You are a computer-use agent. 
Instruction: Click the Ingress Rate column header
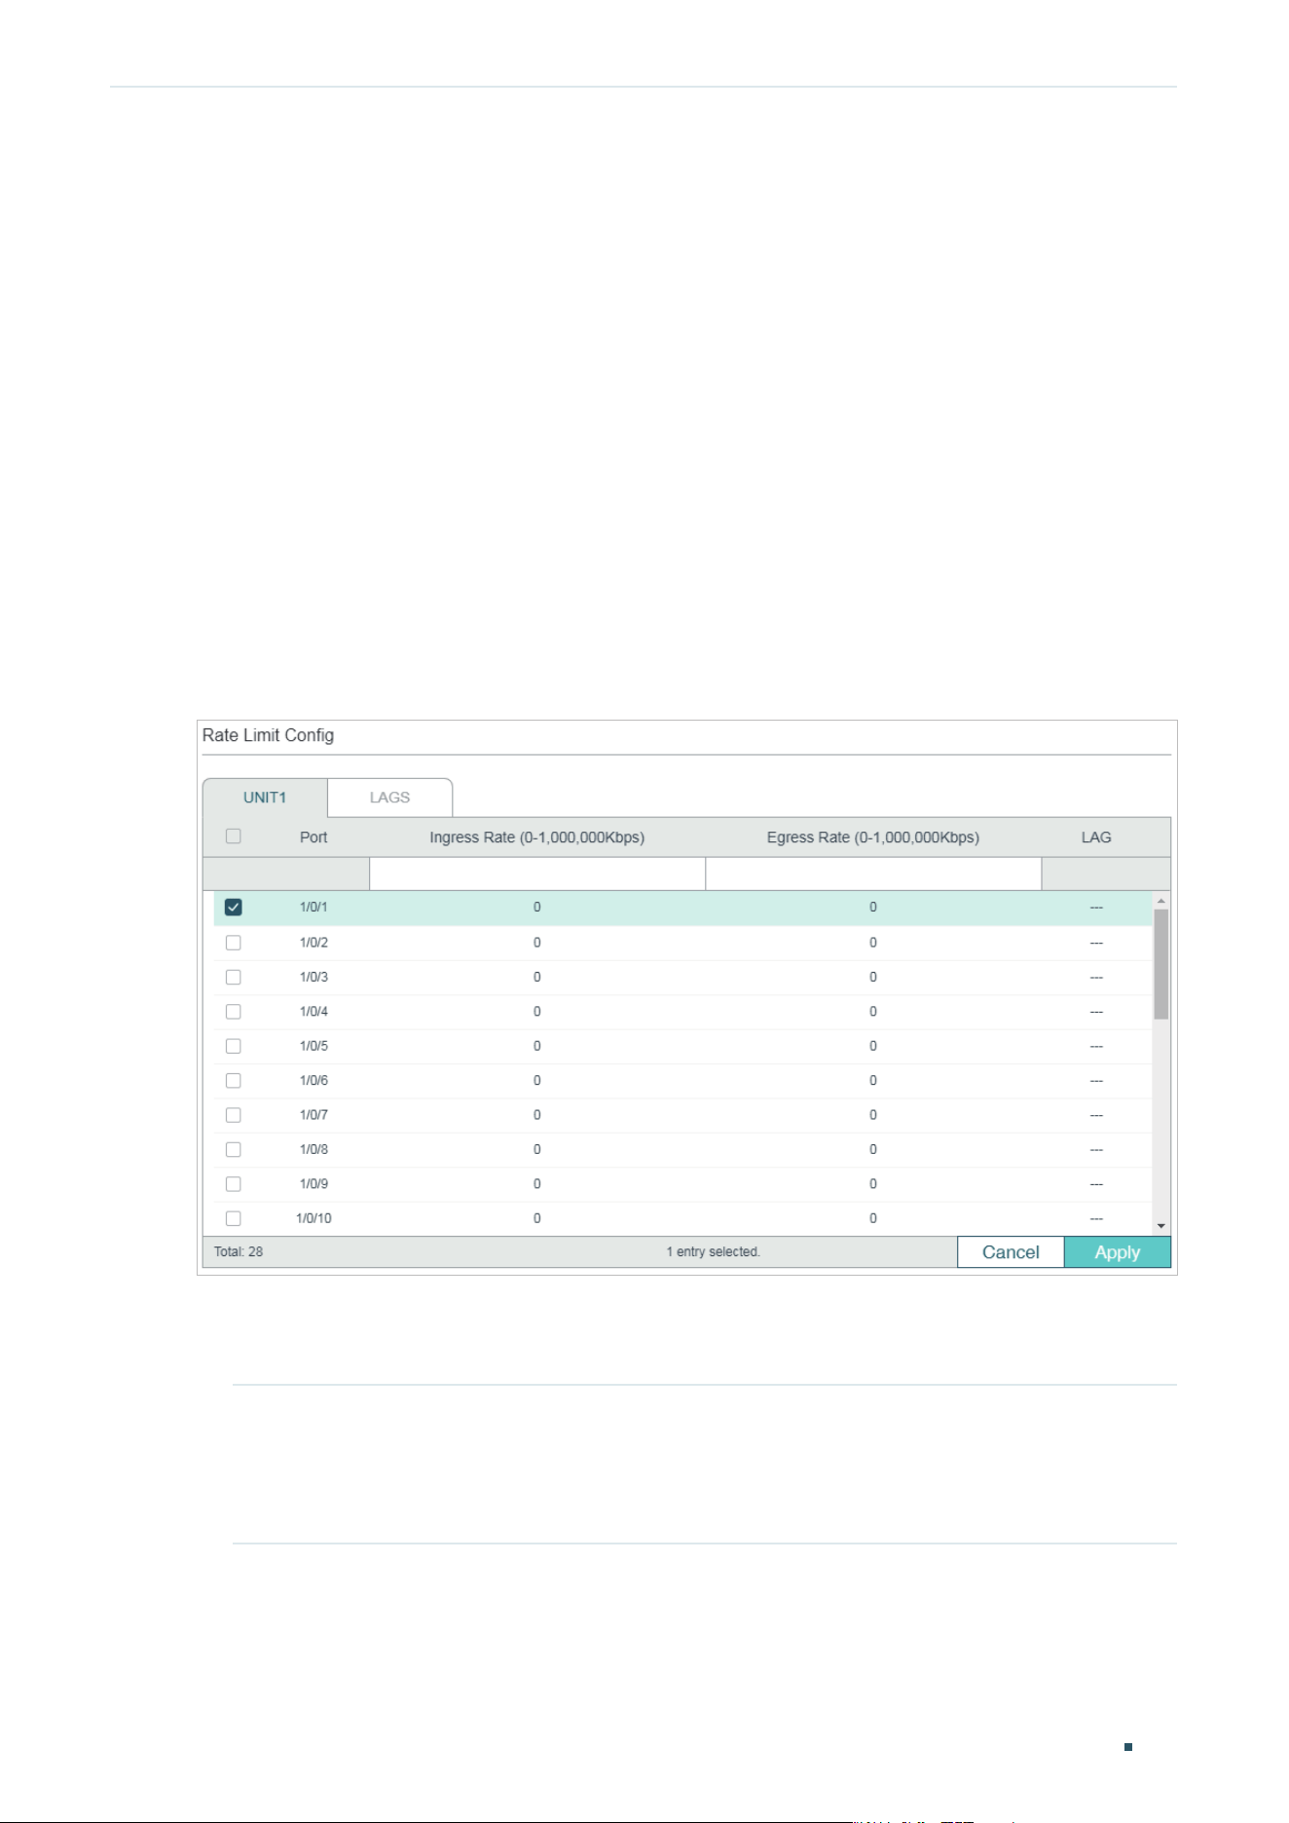(537, 837)
